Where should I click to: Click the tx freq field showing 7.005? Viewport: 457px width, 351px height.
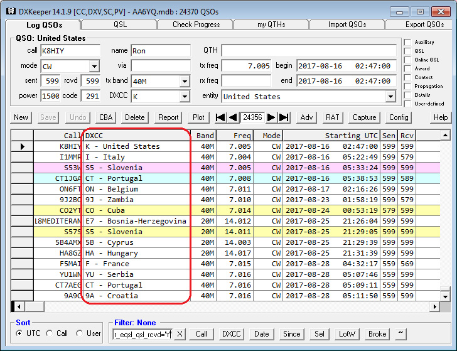tap(246, 66)
